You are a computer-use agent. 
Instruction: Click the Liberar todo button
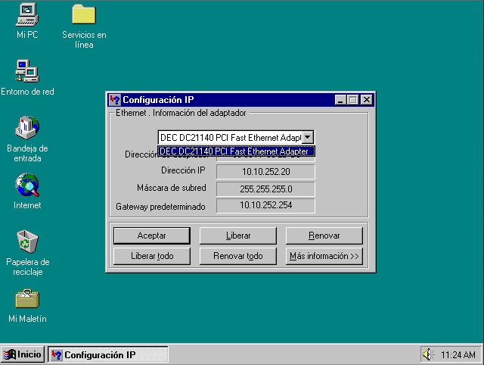tap(151, 256)
